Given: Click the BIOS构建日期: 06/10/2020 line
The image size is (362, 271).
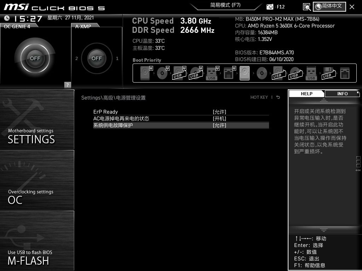Looking at the screenshot, I should point(264,59).
